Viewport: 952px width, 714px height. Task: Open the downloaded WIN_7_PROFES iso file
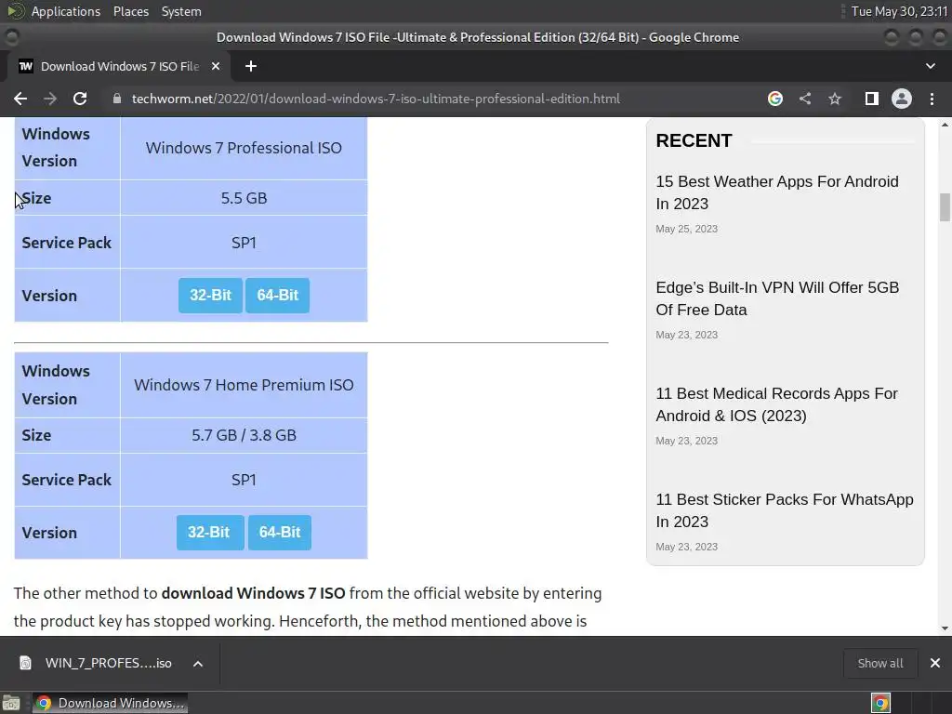[x=96, y=663]
